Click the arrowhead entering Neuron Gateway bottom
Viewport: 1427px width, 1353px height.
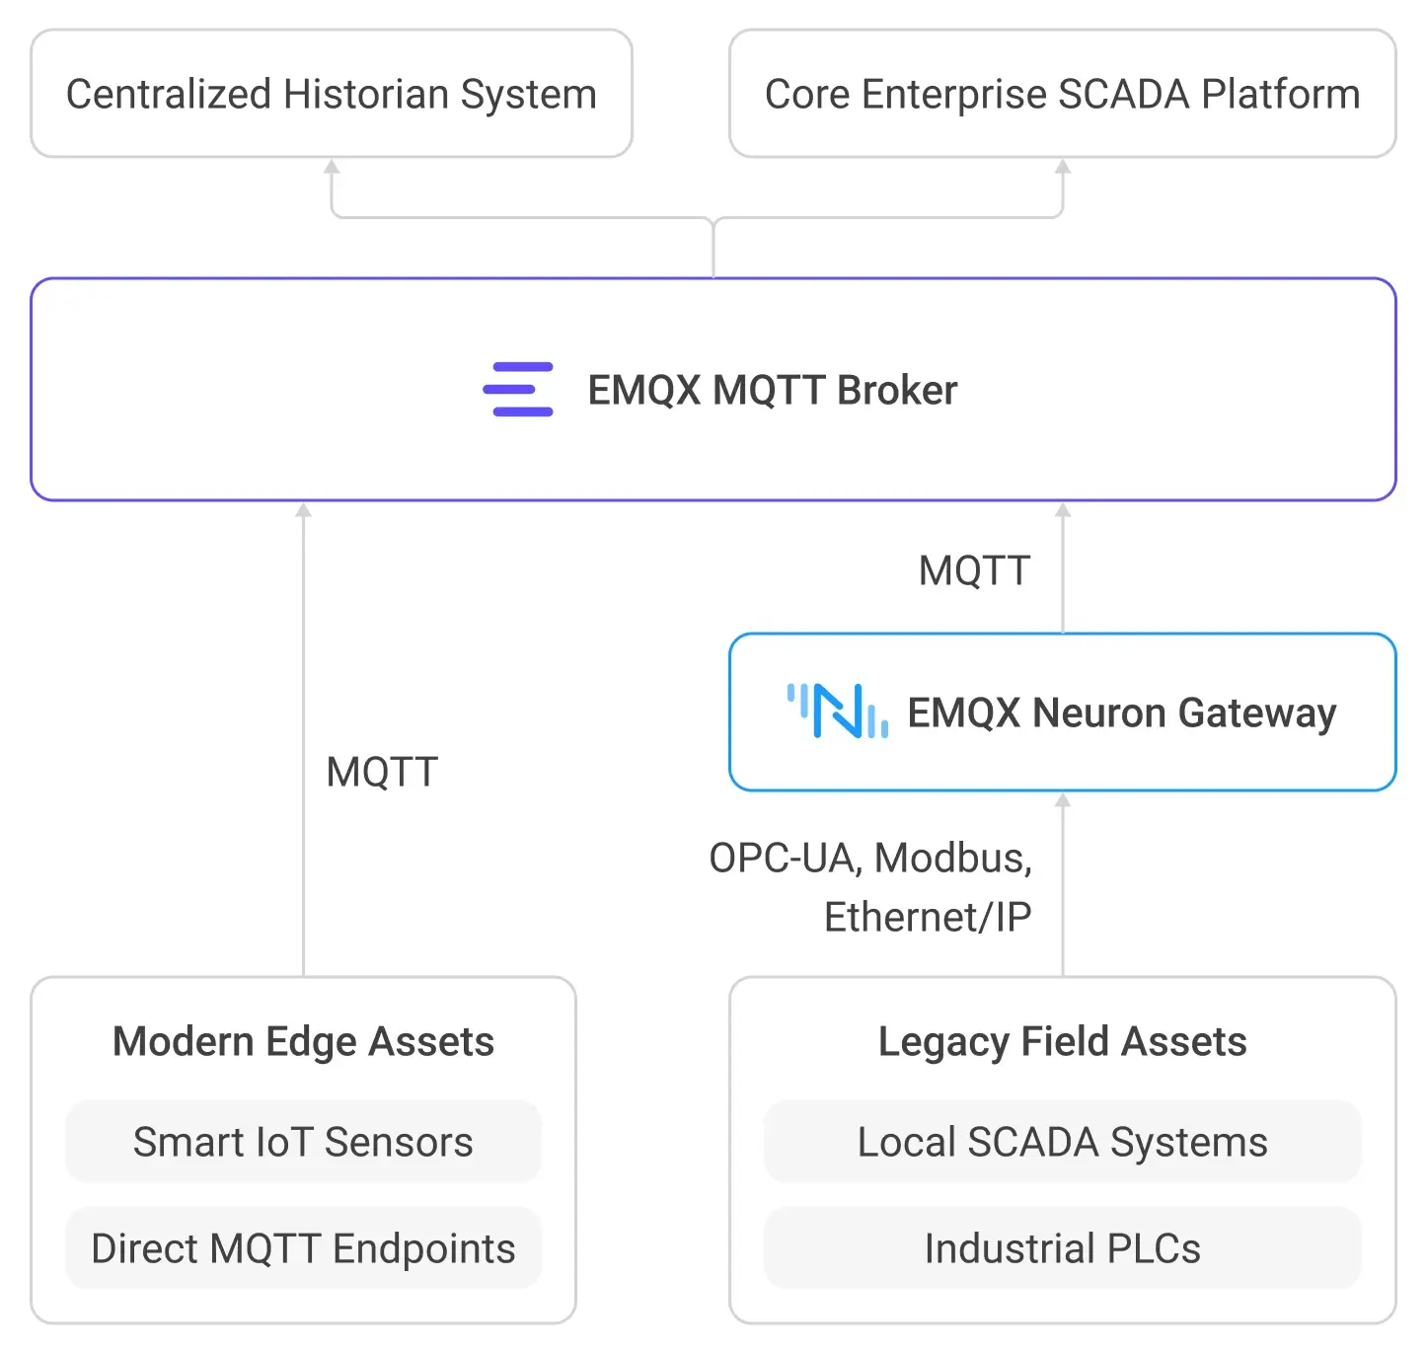tap(1063, 800)
